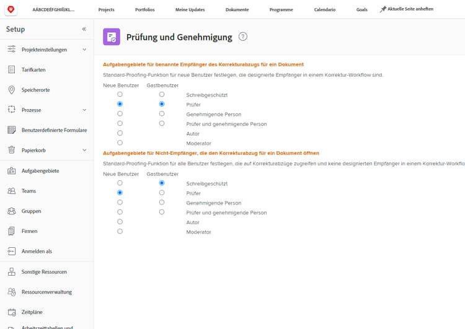Image resolution: width=465 pixels, height=329 pixels.
Task: Expand the Prozesse submenu
Action: (84, 110)
